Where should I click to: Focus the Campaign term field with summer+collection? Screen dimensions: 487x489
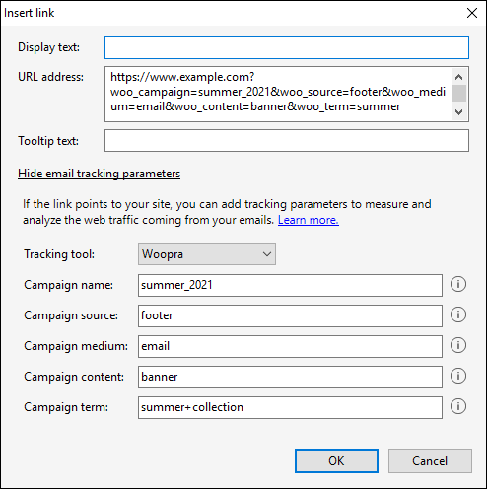click(x=290, y=407)
